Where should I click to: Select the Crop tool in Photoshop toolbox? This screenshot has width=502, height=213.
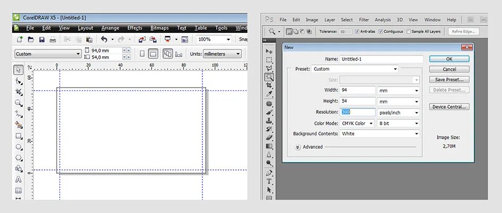269,85
